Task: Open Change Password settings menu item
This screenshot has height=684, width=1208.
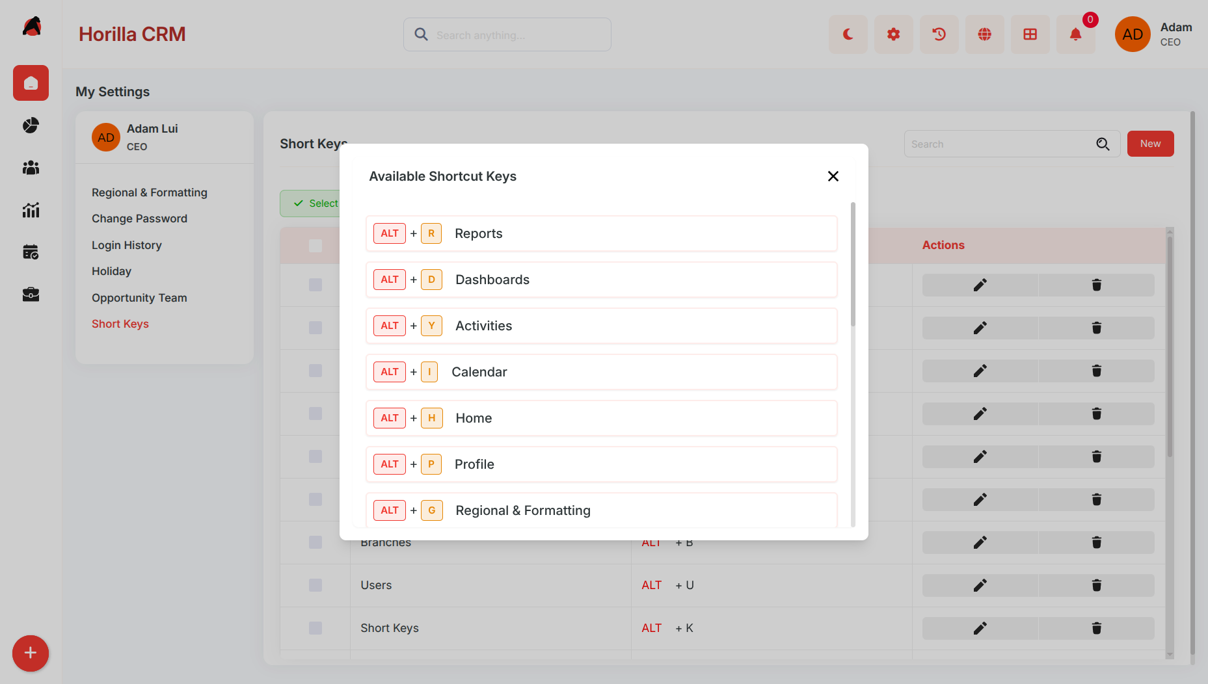Action: tap(139, 218)
